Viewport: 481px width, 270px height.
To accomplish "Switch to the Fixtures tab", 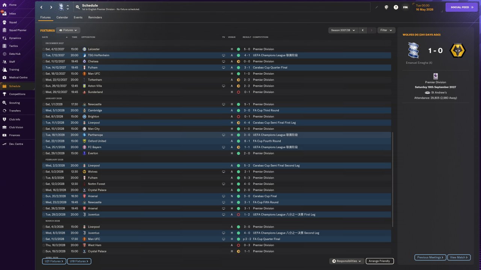I will click(x=45, y=17).
